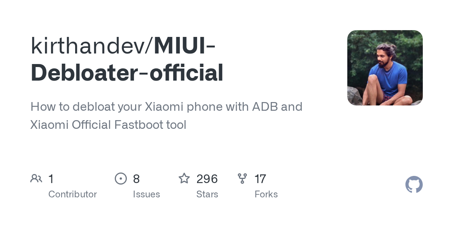This screenshot has width=453, height=226.
Task: Click the contributor count 1
Action: click(x=51, y=179)
